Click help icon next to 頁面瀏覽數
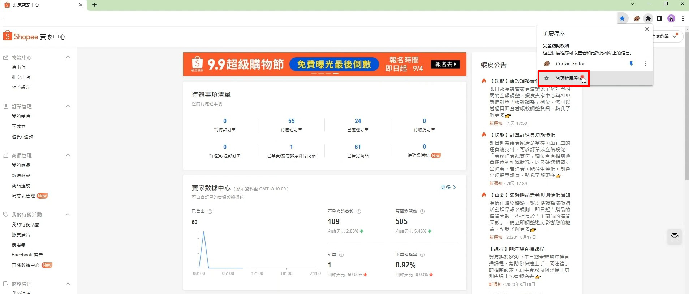The width and height of the screenshot is (689, 294). click(x=422, y=211)
